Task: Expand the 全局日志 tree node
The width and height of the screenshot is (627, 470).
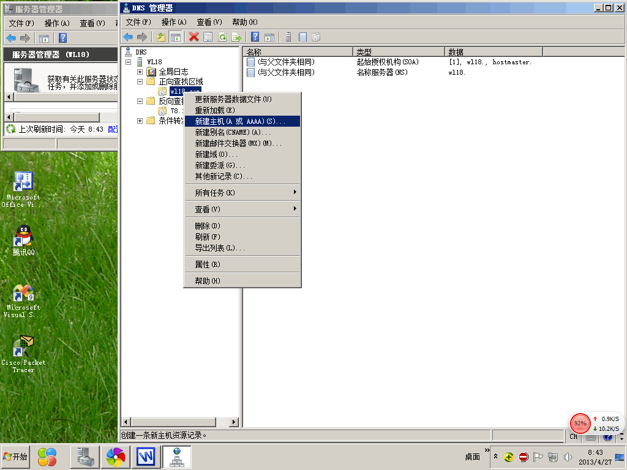Action: point(140,72)
